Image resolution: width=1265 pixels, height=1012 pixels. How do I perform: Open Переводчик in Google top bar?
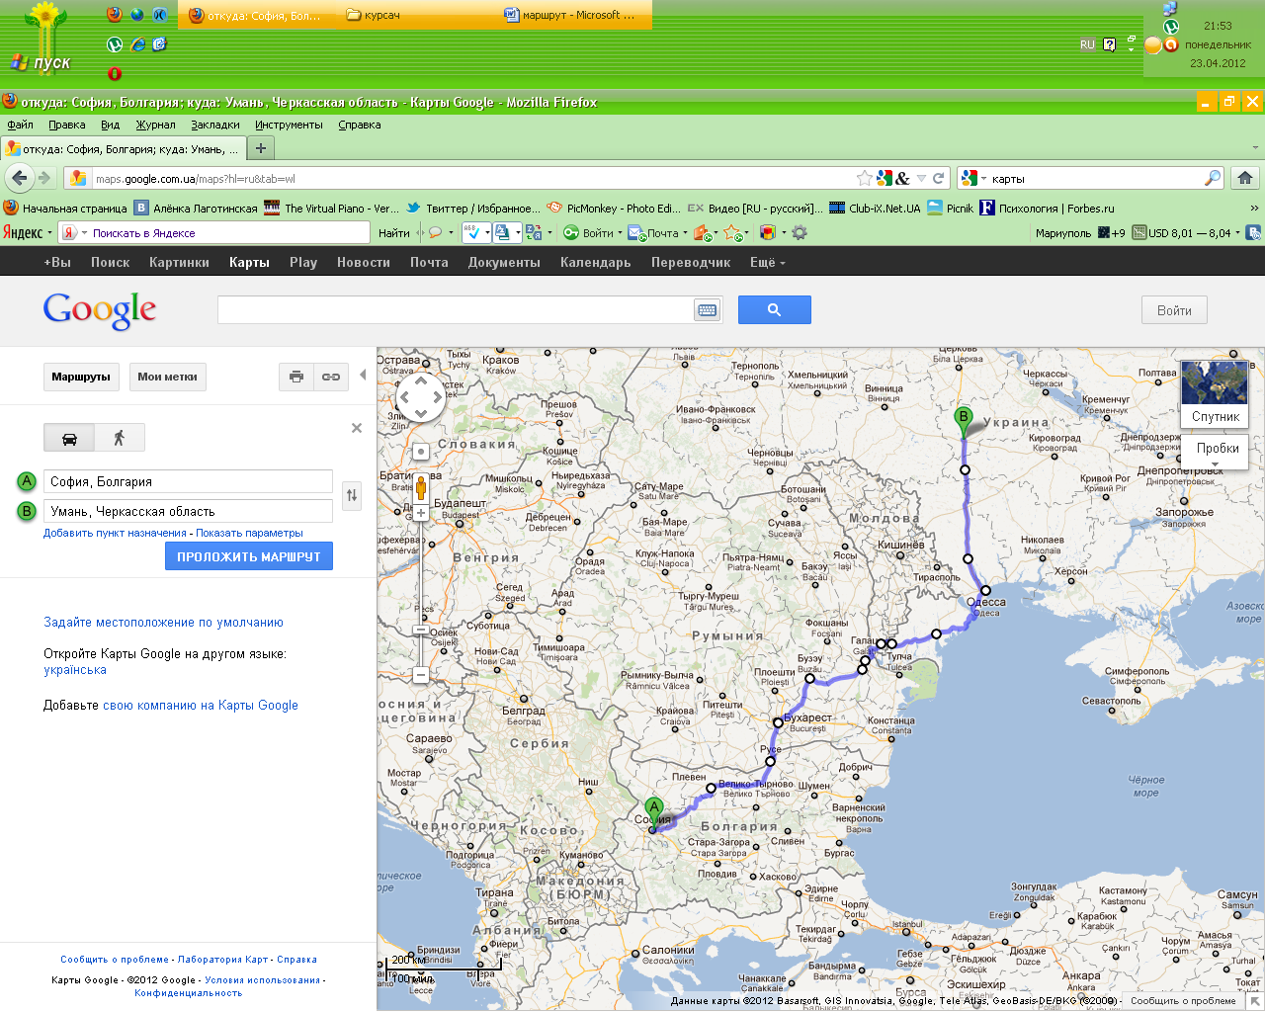tap(690, 262)
